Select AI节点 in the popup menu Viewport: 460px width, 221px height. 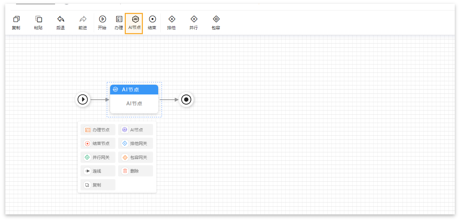(x=136, y=130)
